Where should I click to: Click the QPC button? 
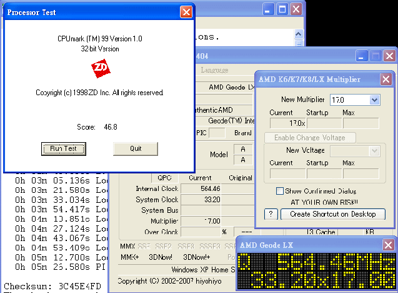pyautogui.click(x=165, y=178)
